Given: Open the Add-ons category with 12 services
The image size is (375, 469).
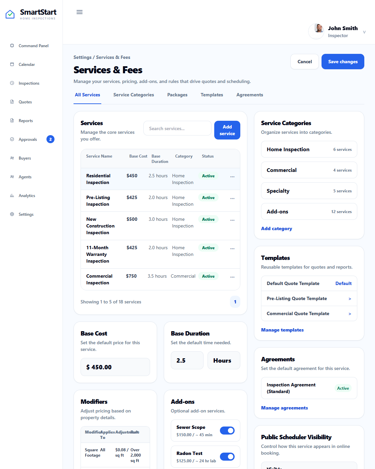Looking at the screenshot, I should (x=309, y=211).
